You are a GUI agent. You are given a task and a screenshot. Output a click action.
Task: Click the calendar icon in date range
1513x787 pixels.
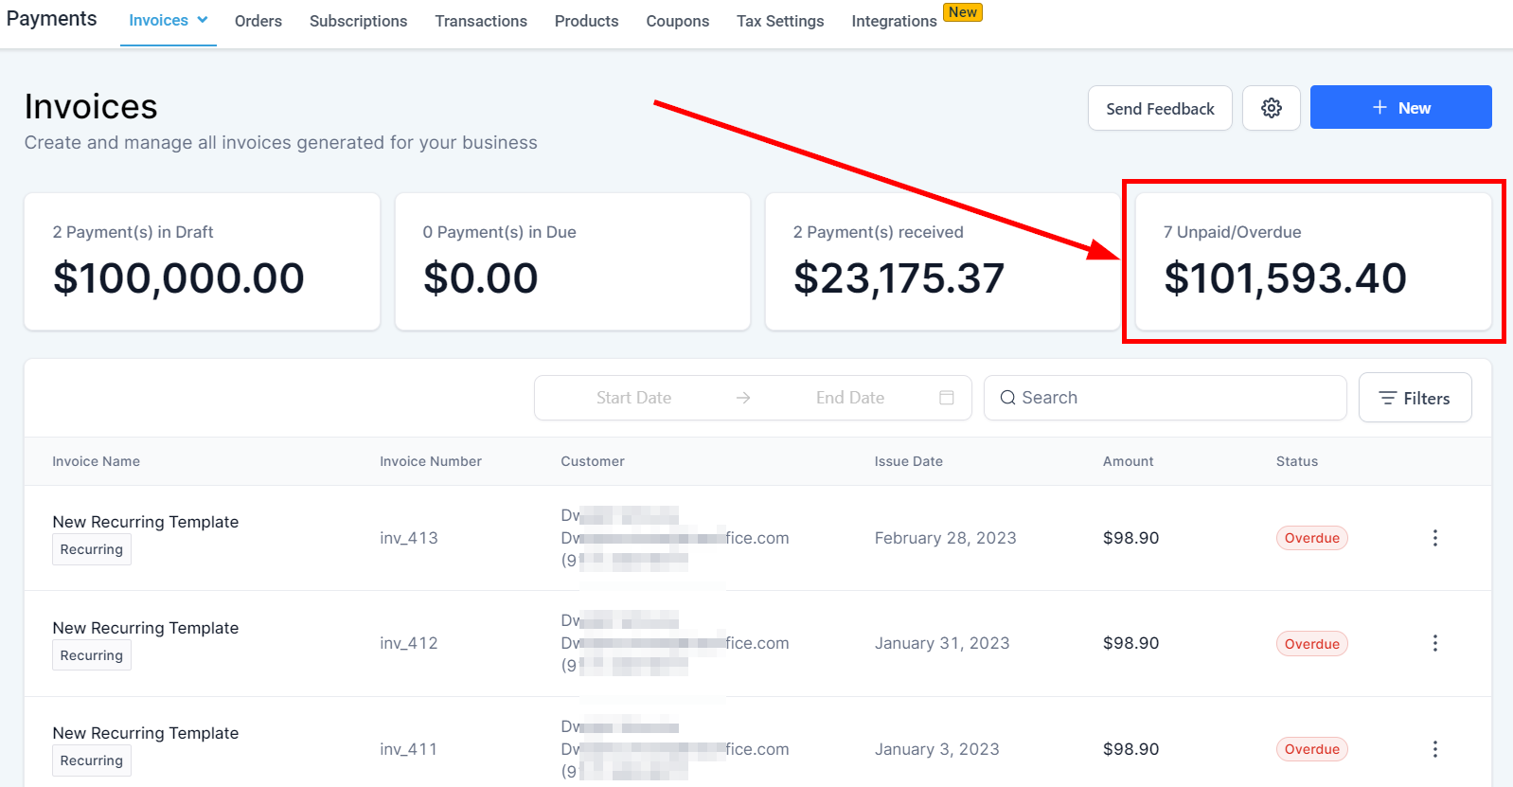tap(946, 398)
